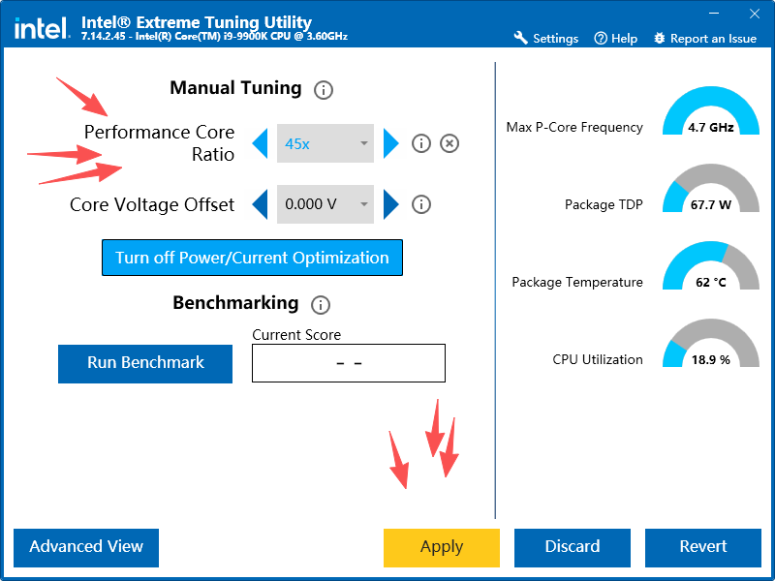Reset Performance Core Ratio with X icon
The image size is (775, 581).
(449, 143)
